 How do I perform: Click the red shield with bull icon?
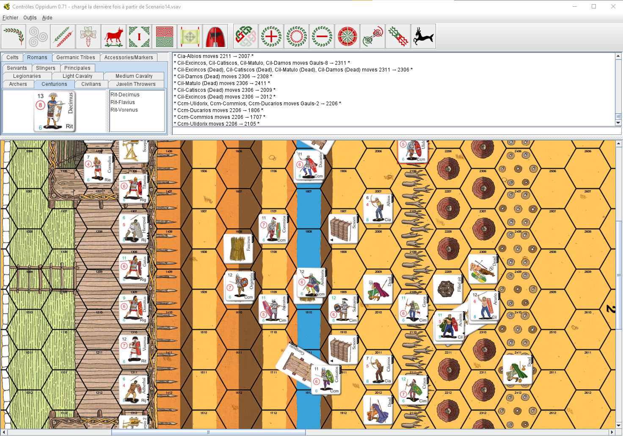215,36
